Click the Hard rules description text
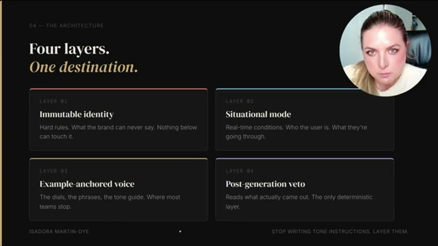Screen dimensions: 438x246 118,132
